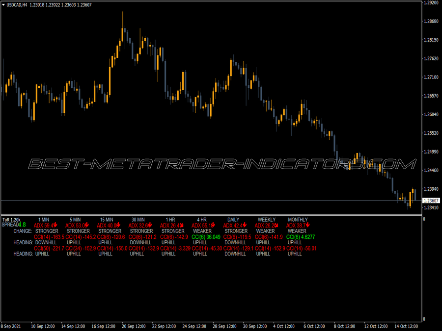
Task: Click the CCI(14) -45.30 value
Action: (207, 249)
